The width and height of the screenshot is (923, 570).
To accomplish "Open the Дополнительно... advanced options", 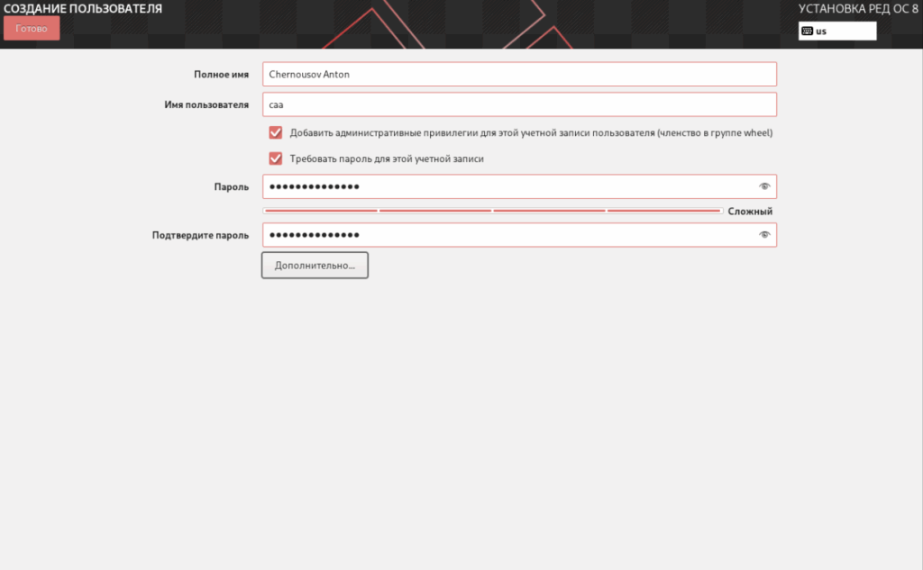I will (x=315, y=266).
